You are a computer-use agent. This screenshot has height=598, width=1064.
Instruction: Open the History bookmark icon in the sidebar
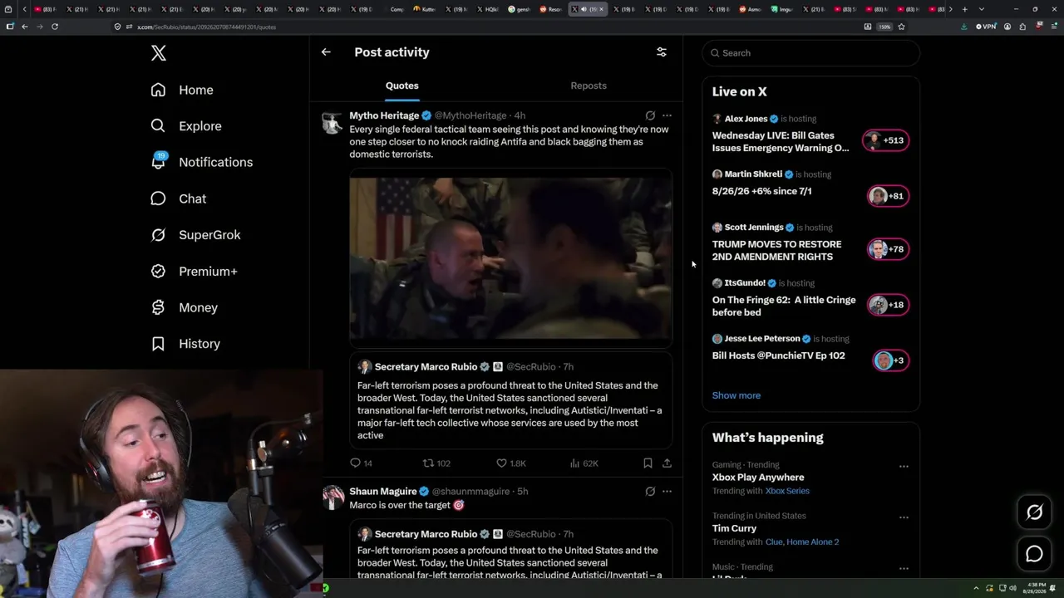pyautogui.click(x=158, y=344)
